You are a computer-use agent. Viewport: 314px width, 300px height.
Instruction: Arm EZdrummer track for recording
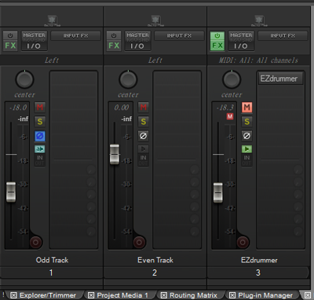click(243, 242)
